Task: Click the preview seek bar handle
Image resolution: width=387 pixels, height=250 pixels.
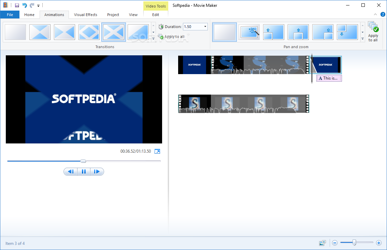Action: click(83, 161)
